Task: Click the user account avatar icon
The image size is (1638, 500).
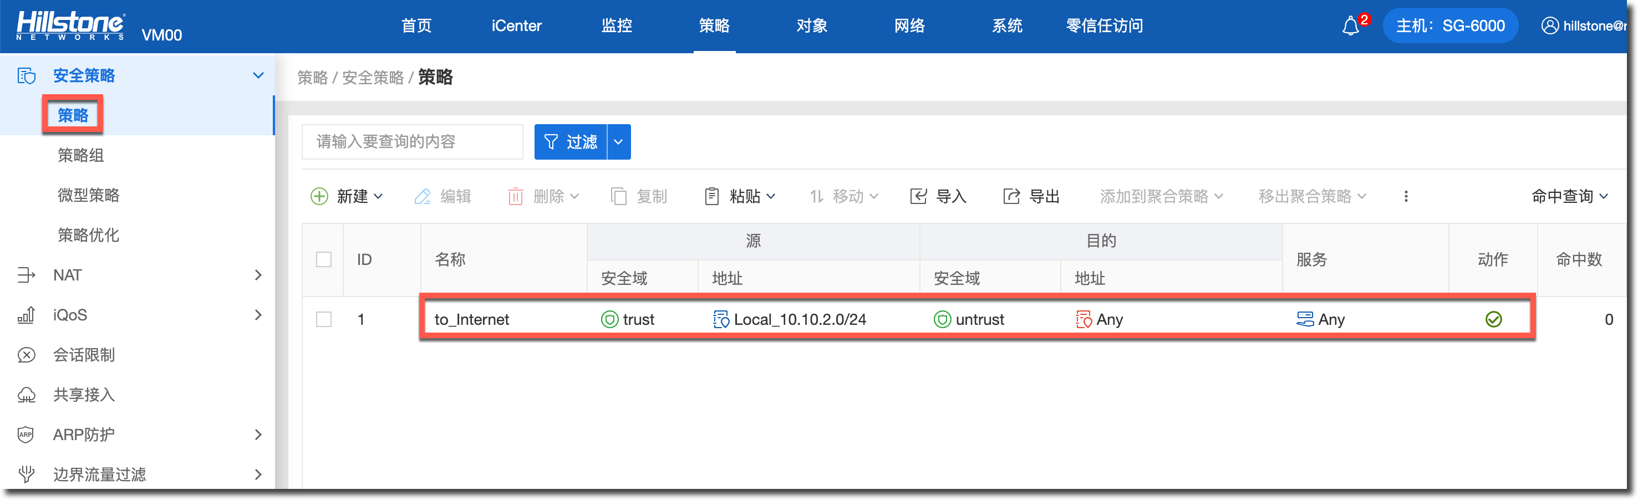Action: tap(1550, 26)
